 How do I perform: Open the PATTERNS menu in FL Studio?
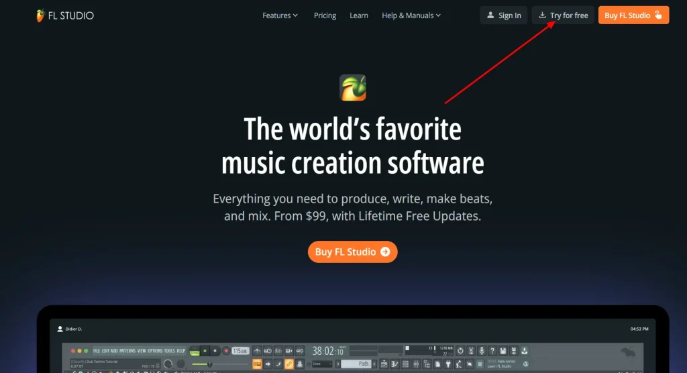pos(127,351)
